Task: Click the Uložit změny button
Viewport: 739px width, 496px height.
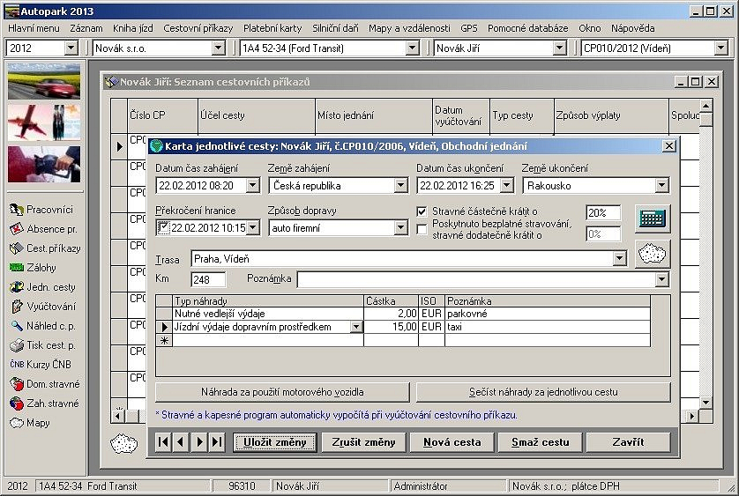Action: pos(275,442)
